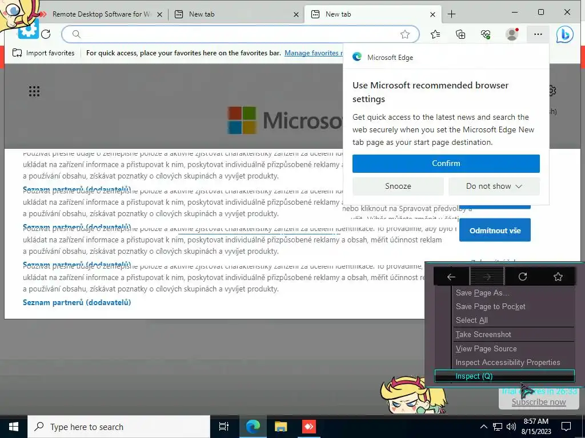Click Odmítnout vše button

click(495, 230)
